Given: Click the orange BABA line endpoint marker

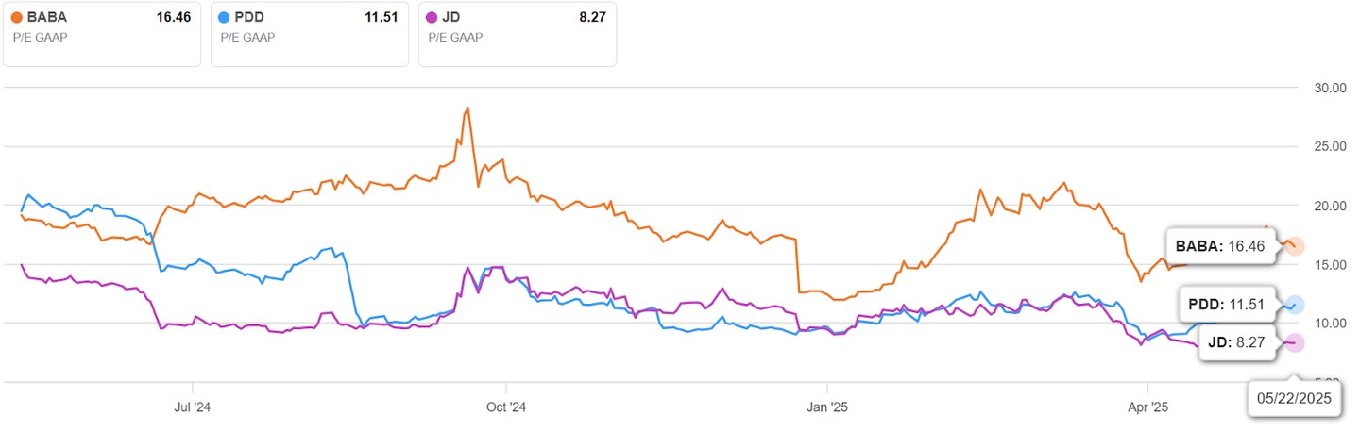Looking at the screenshot, I should (x=1295, y=246).
